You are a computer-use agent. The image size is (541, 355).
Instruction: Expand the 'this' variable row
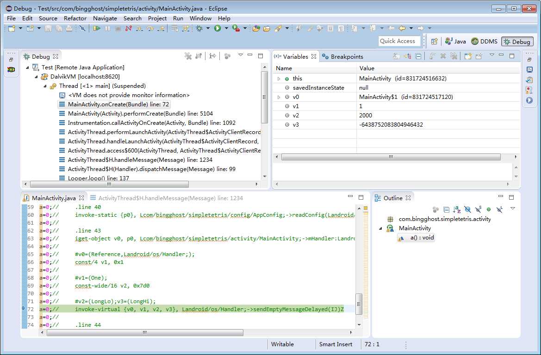tap(279, 79)
